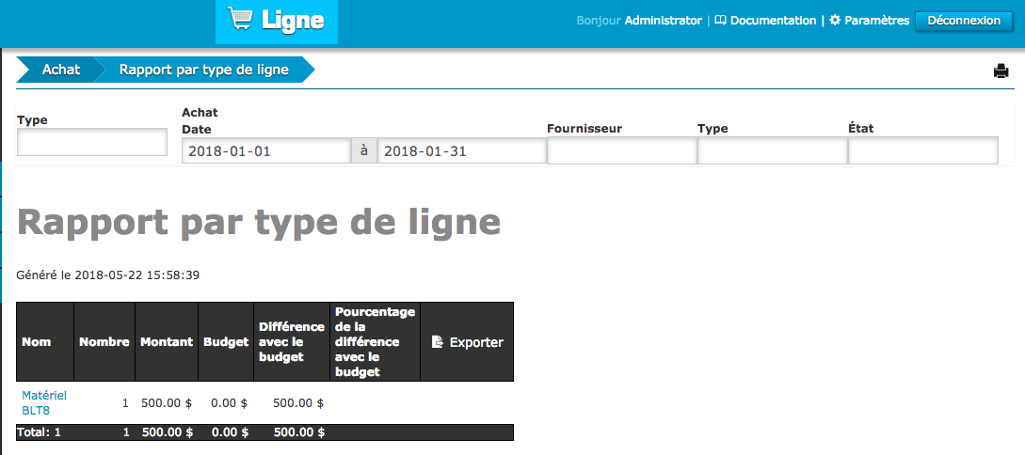The image size is (1025, 455).
Task: Select the Rapport par type de ligne breadcrumb
Action: click(203, 70)
